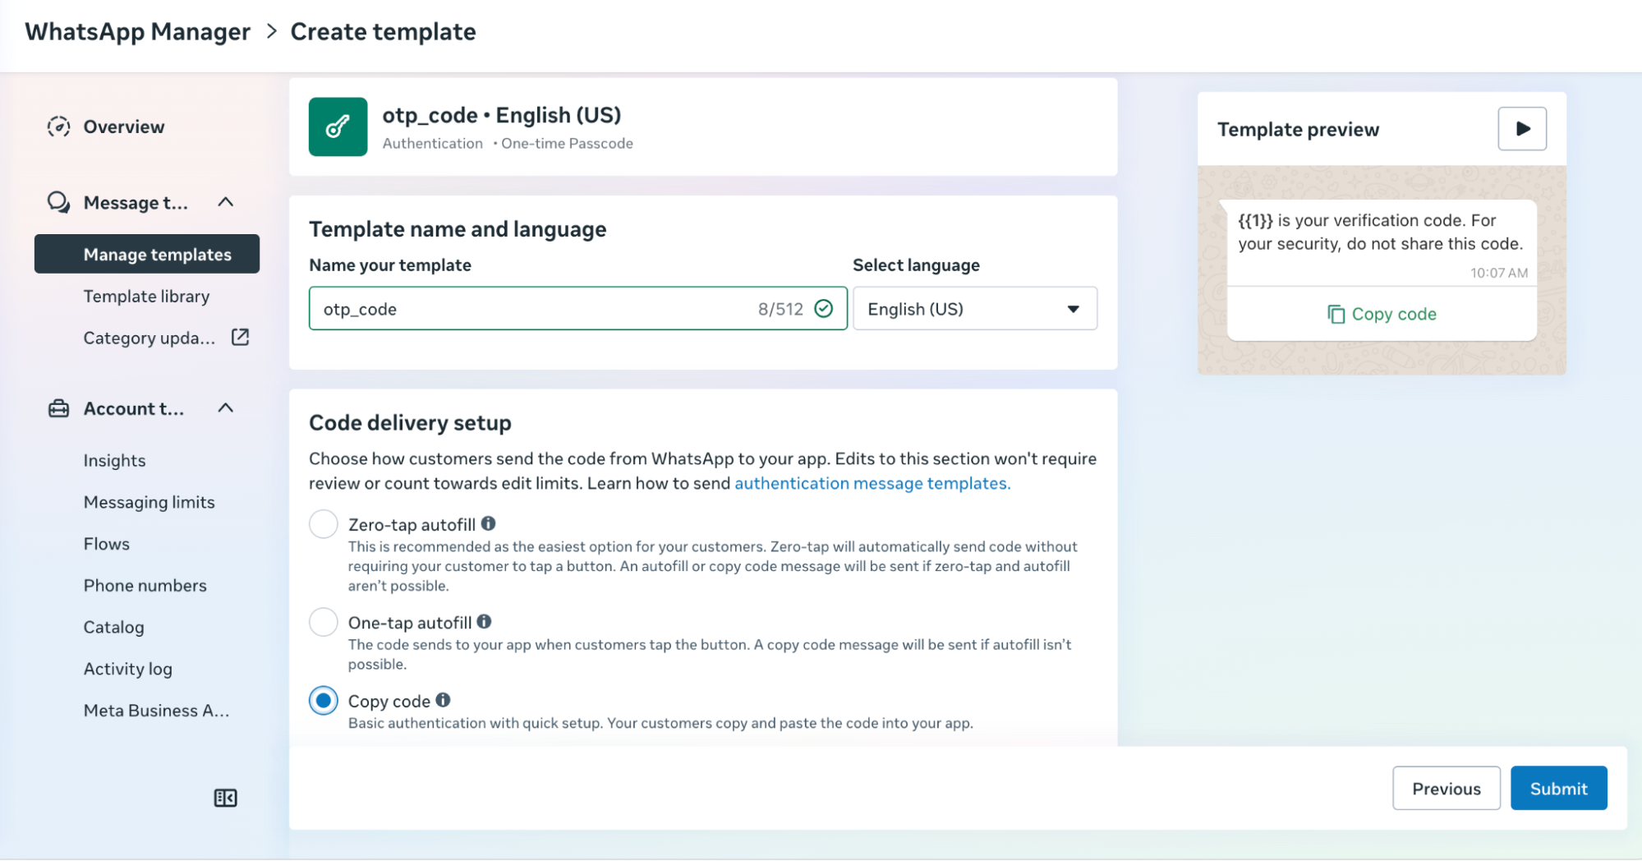
Task: Open the Overview gauge icon
Action: 58,127
